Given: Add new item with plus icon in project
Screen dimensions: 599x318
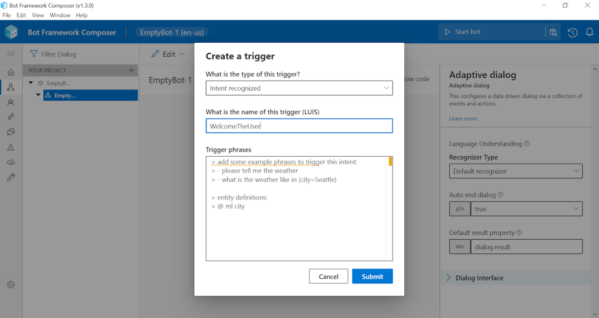Looking at the screenshot, I should click(x=131, y=70).
